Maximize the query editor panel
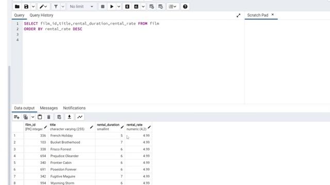This screenshot has height=185, width=330. pyautogui.click(x=238, y=15)
